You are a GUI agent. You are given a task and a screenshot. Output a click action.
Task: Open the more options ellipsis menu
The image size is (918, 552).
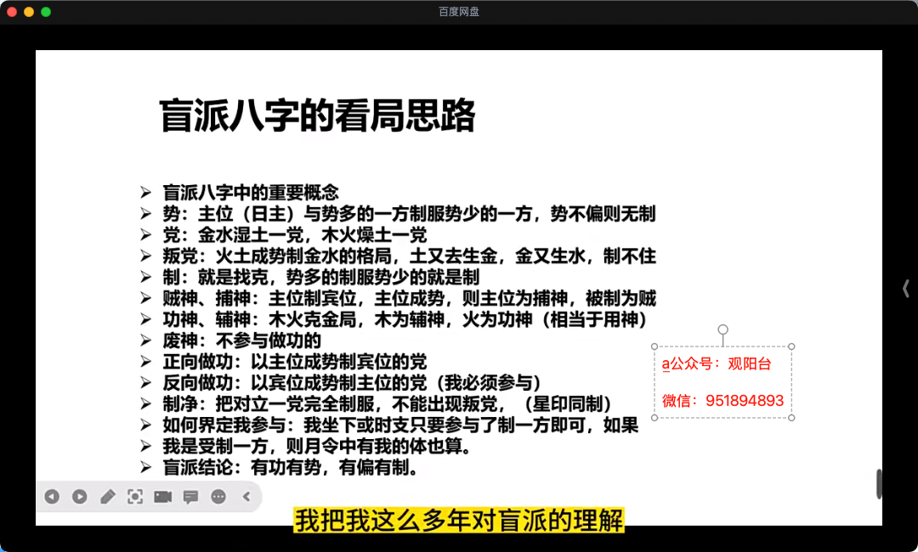(218, 497)
